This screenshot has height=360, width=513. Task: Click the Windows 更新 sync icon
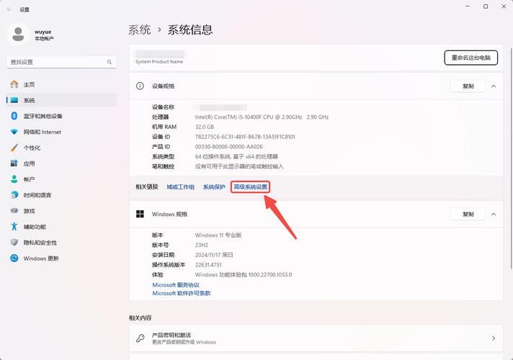pos(14,258)
